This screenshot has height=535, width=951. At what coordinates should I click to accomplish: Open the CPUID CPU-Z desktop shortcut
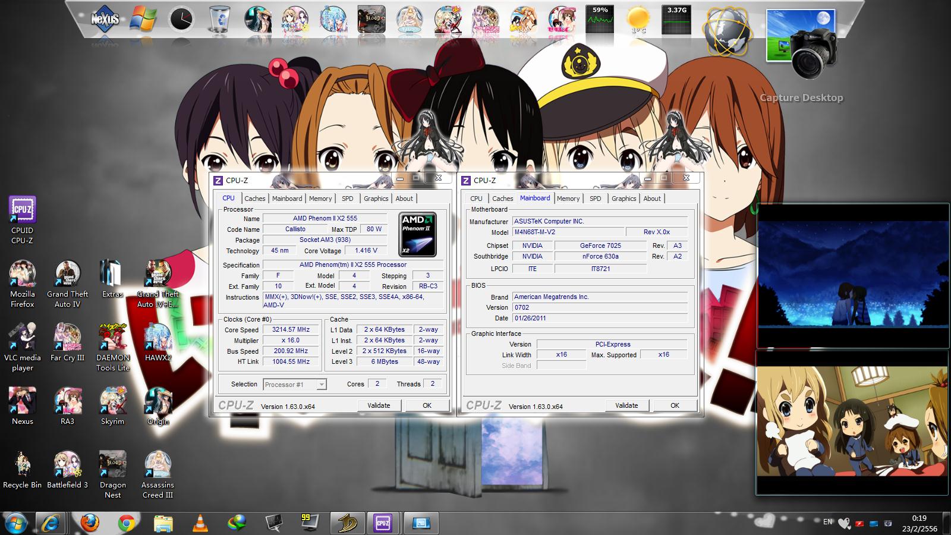pos(23,221)
